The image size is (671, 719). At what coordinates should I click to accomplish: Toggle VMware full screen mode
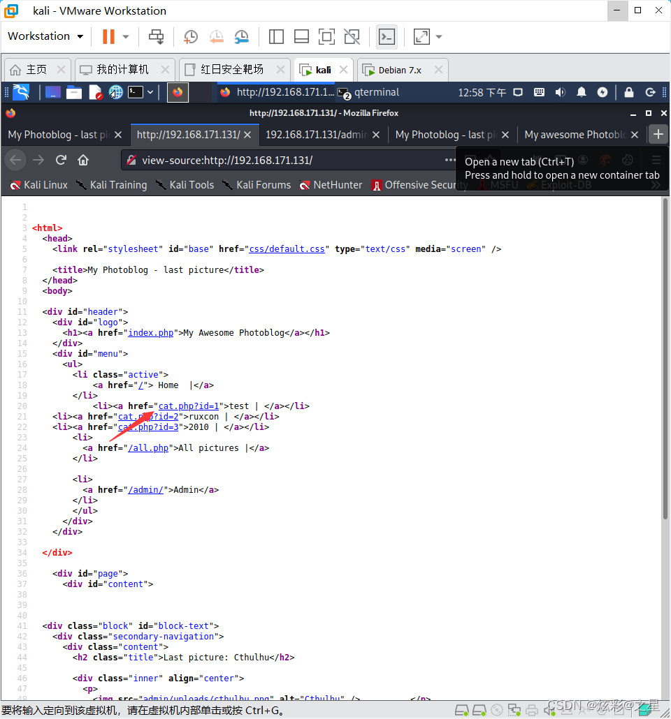pos(326,36)
